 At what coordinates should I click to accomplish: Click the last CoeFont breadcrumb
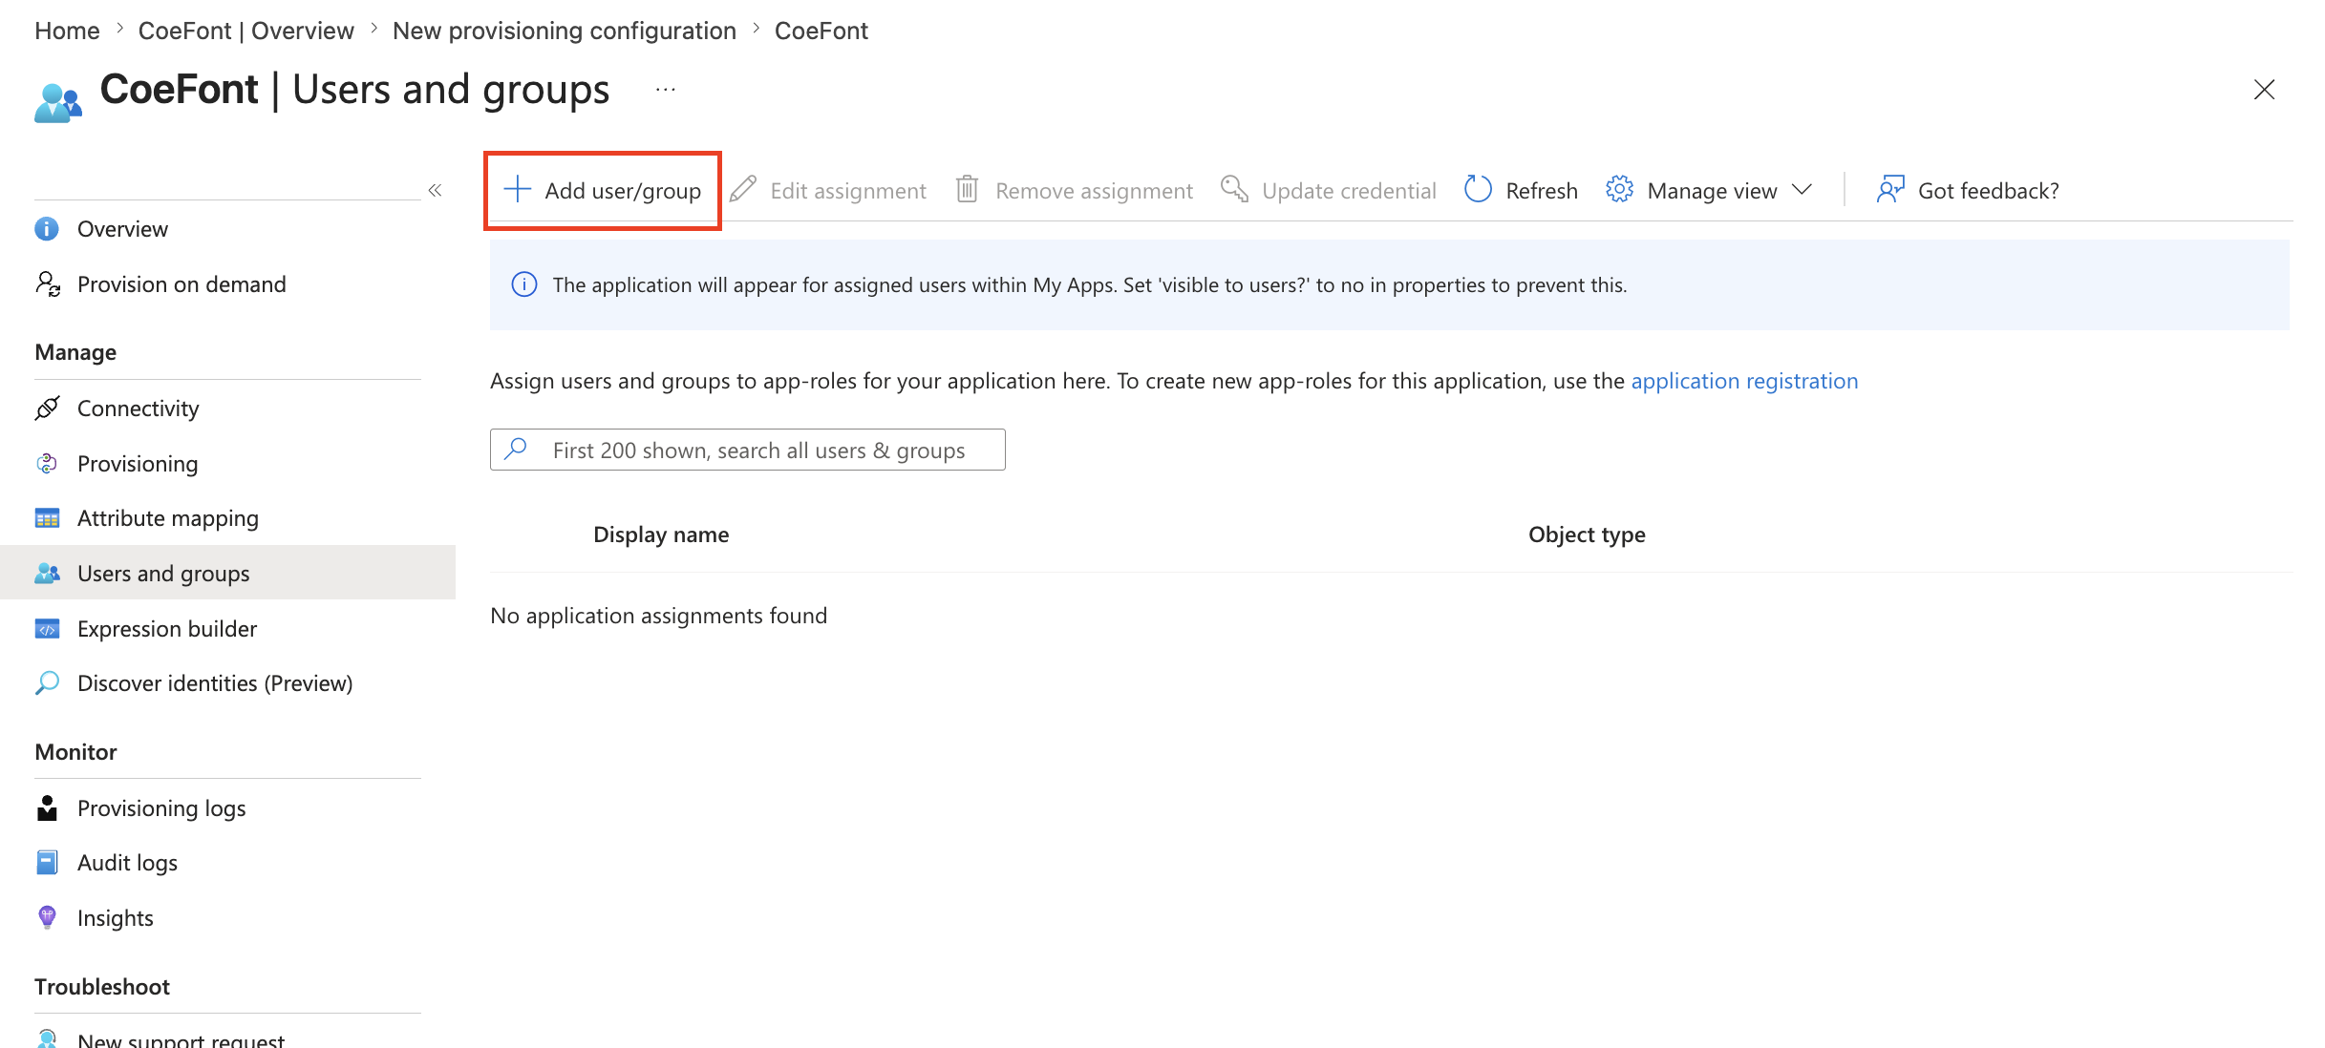click(821, 31)
